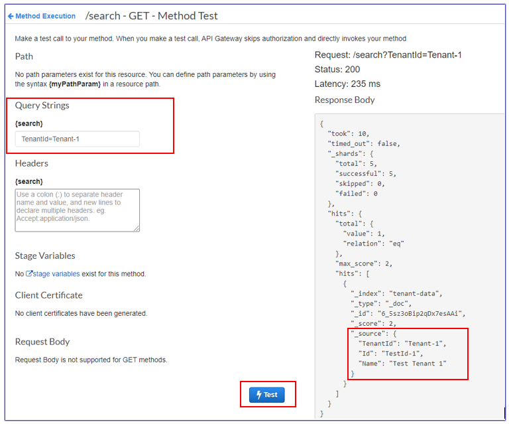
Task: Click the external-link icon before stage variables
Action: [29, 273]
